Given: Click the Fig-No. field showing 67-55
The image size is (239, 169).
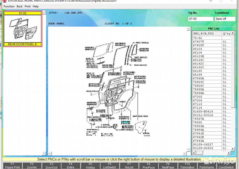Looking at the screenshot, I should coord(200,19).
